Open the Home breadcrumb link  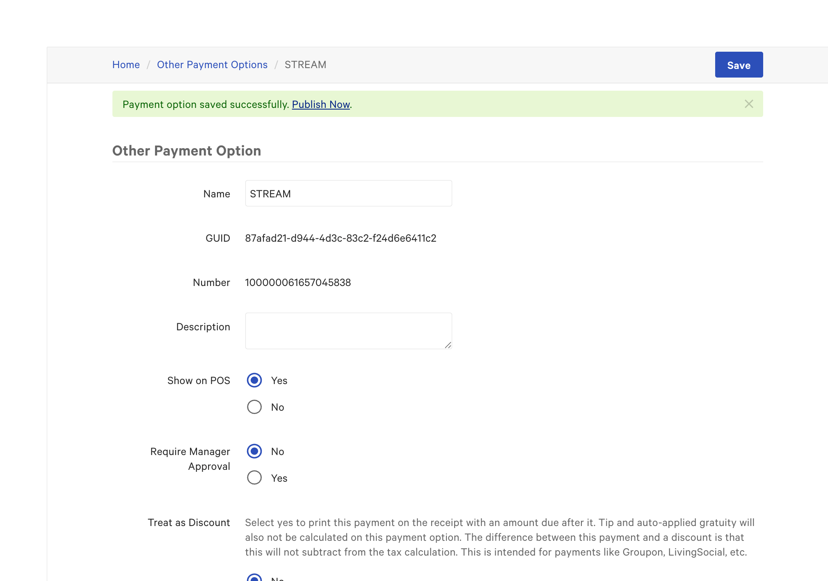[x=126, y=65]
